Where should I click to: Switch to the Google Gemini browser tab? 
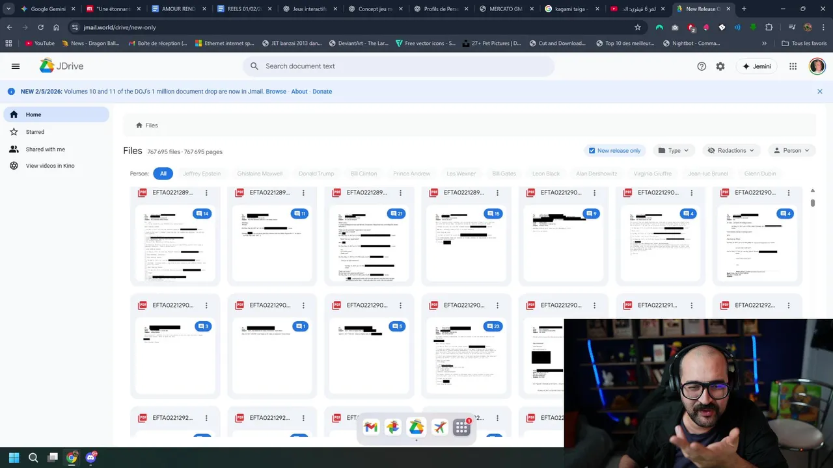pyautogui.click(x=48, y=9)
